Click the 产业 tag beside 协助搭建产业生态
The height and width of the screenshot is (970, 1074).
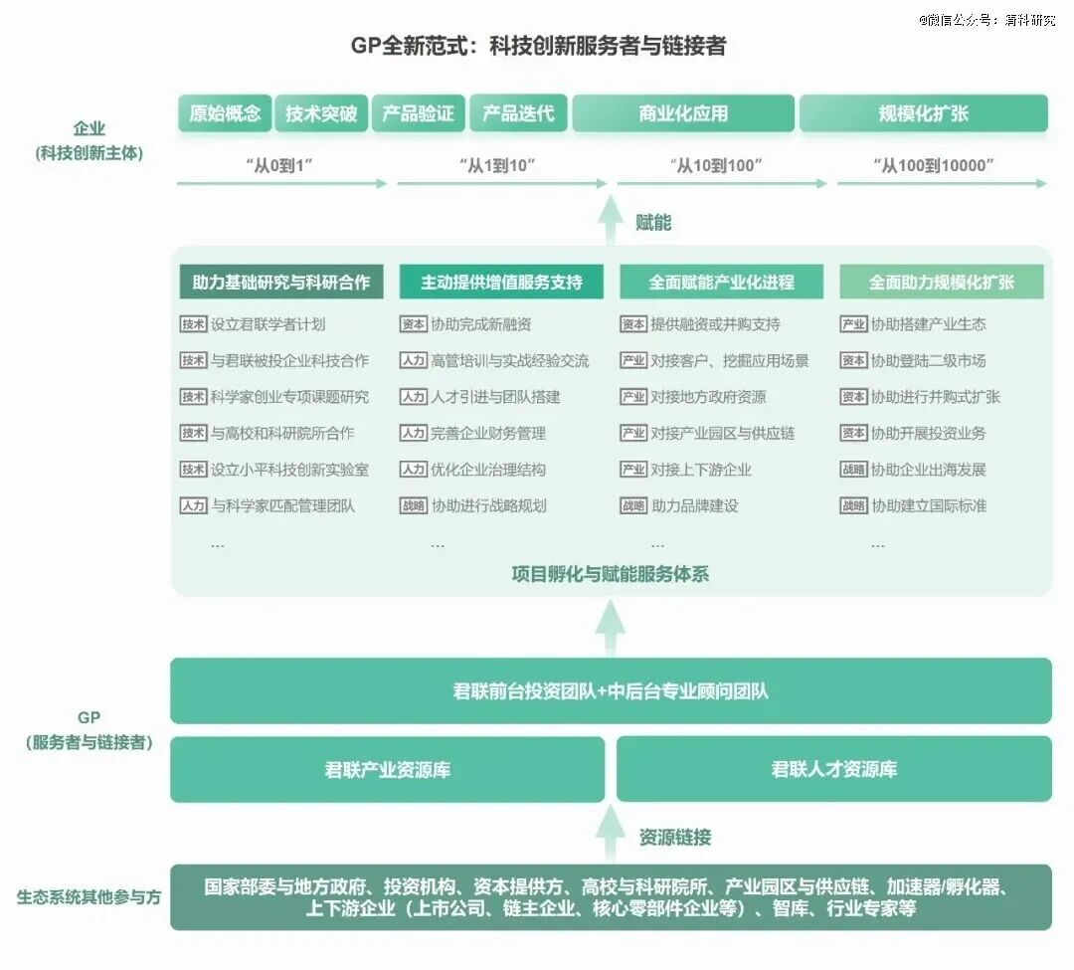point(853,324)
